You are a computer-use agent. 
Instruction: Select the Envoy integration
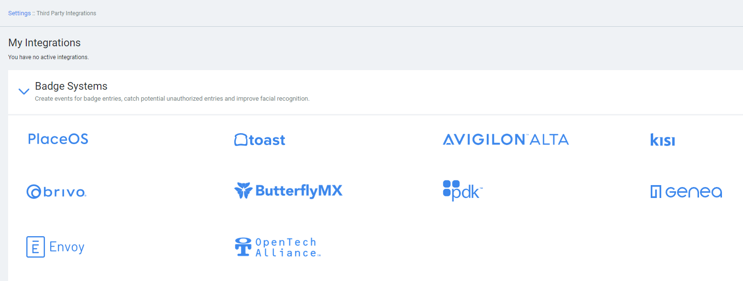(x=55, y=247)
